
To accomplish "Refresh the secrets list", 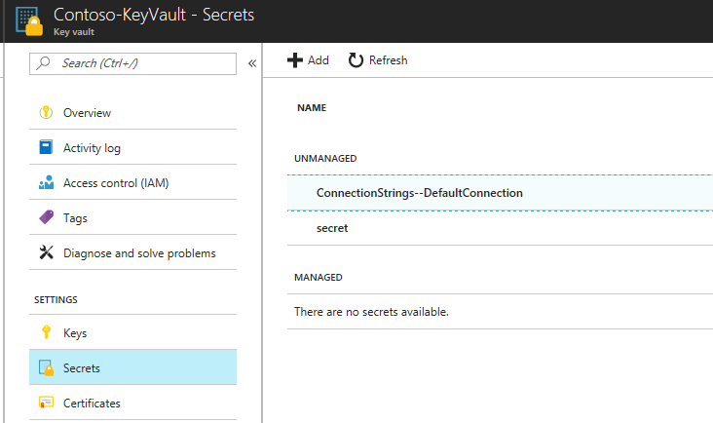I will [378, 60].
